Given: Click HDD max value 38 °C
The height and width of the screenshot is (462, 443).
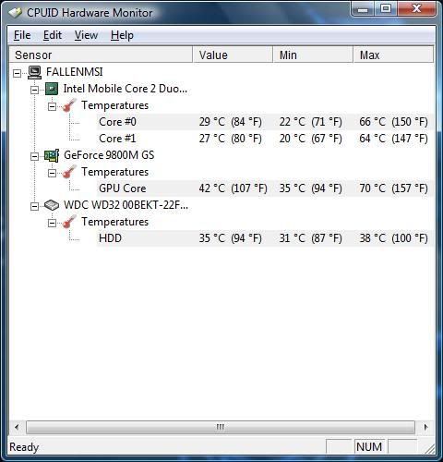Looking at the screenshot, I should (393, 238).
